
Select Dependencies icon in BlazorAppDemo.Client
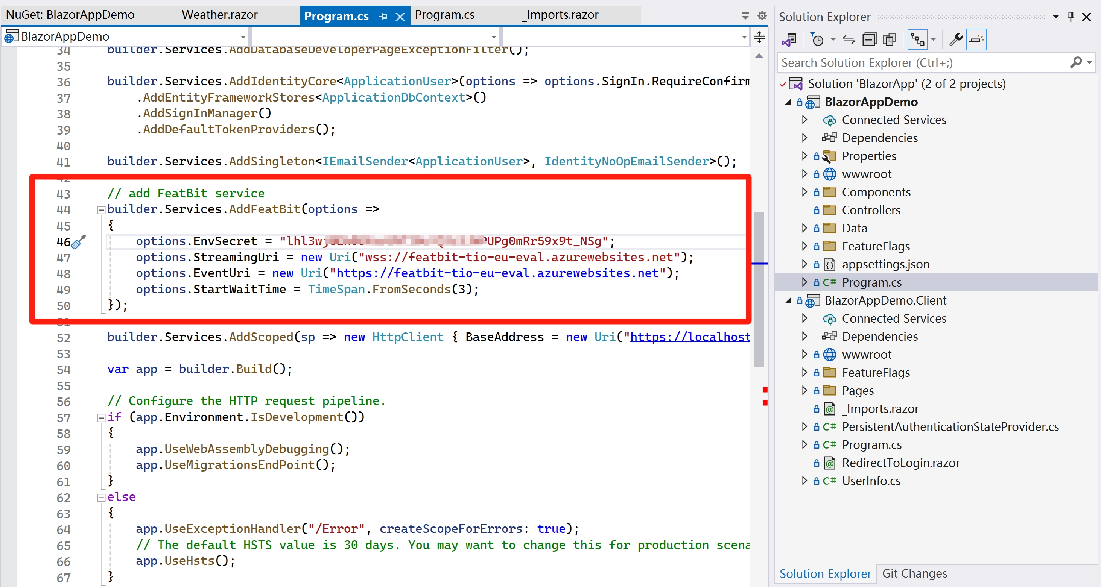[830, 337]
